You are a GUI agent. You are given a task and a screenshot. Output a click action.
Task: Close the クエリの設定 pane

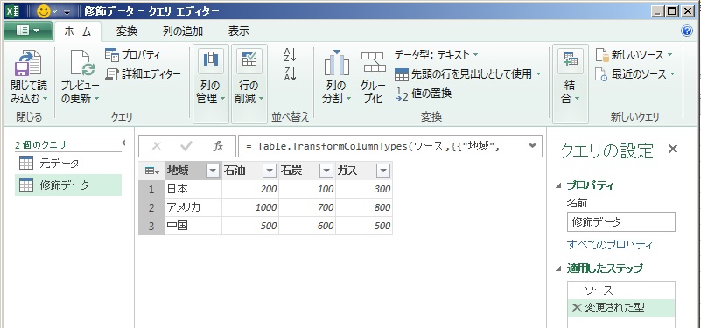click(672, 150)
